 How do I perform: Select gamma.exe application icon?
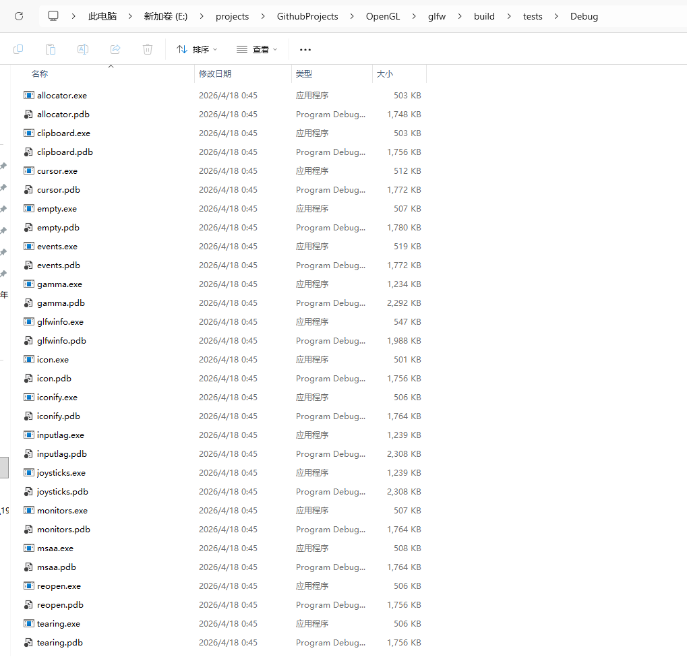coord(29,284)
